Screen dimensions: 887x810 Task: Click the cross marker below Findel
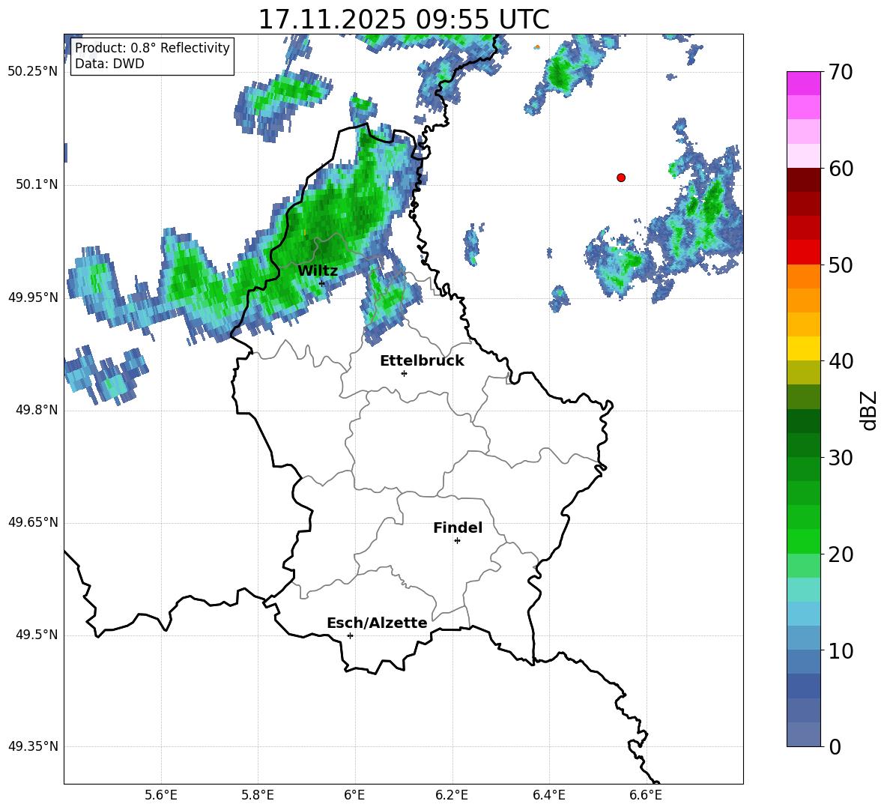[457, 541]
